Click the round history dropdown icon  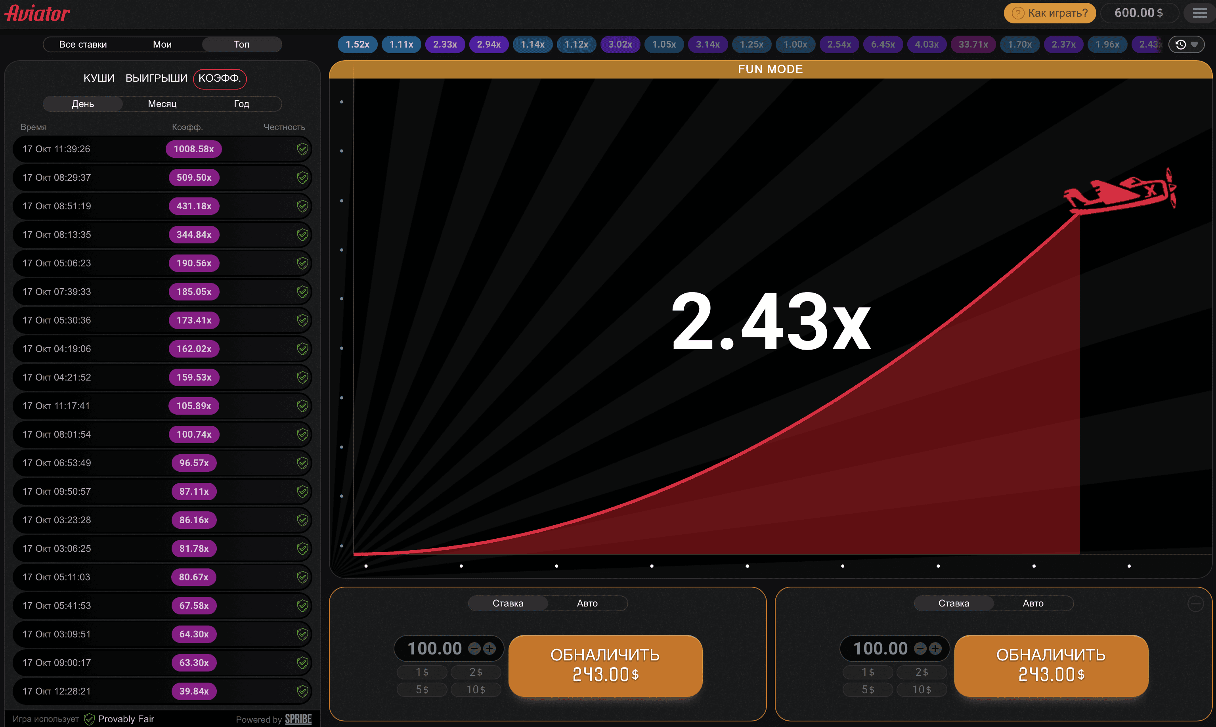pyautogui.click(x=1186, y=44)
